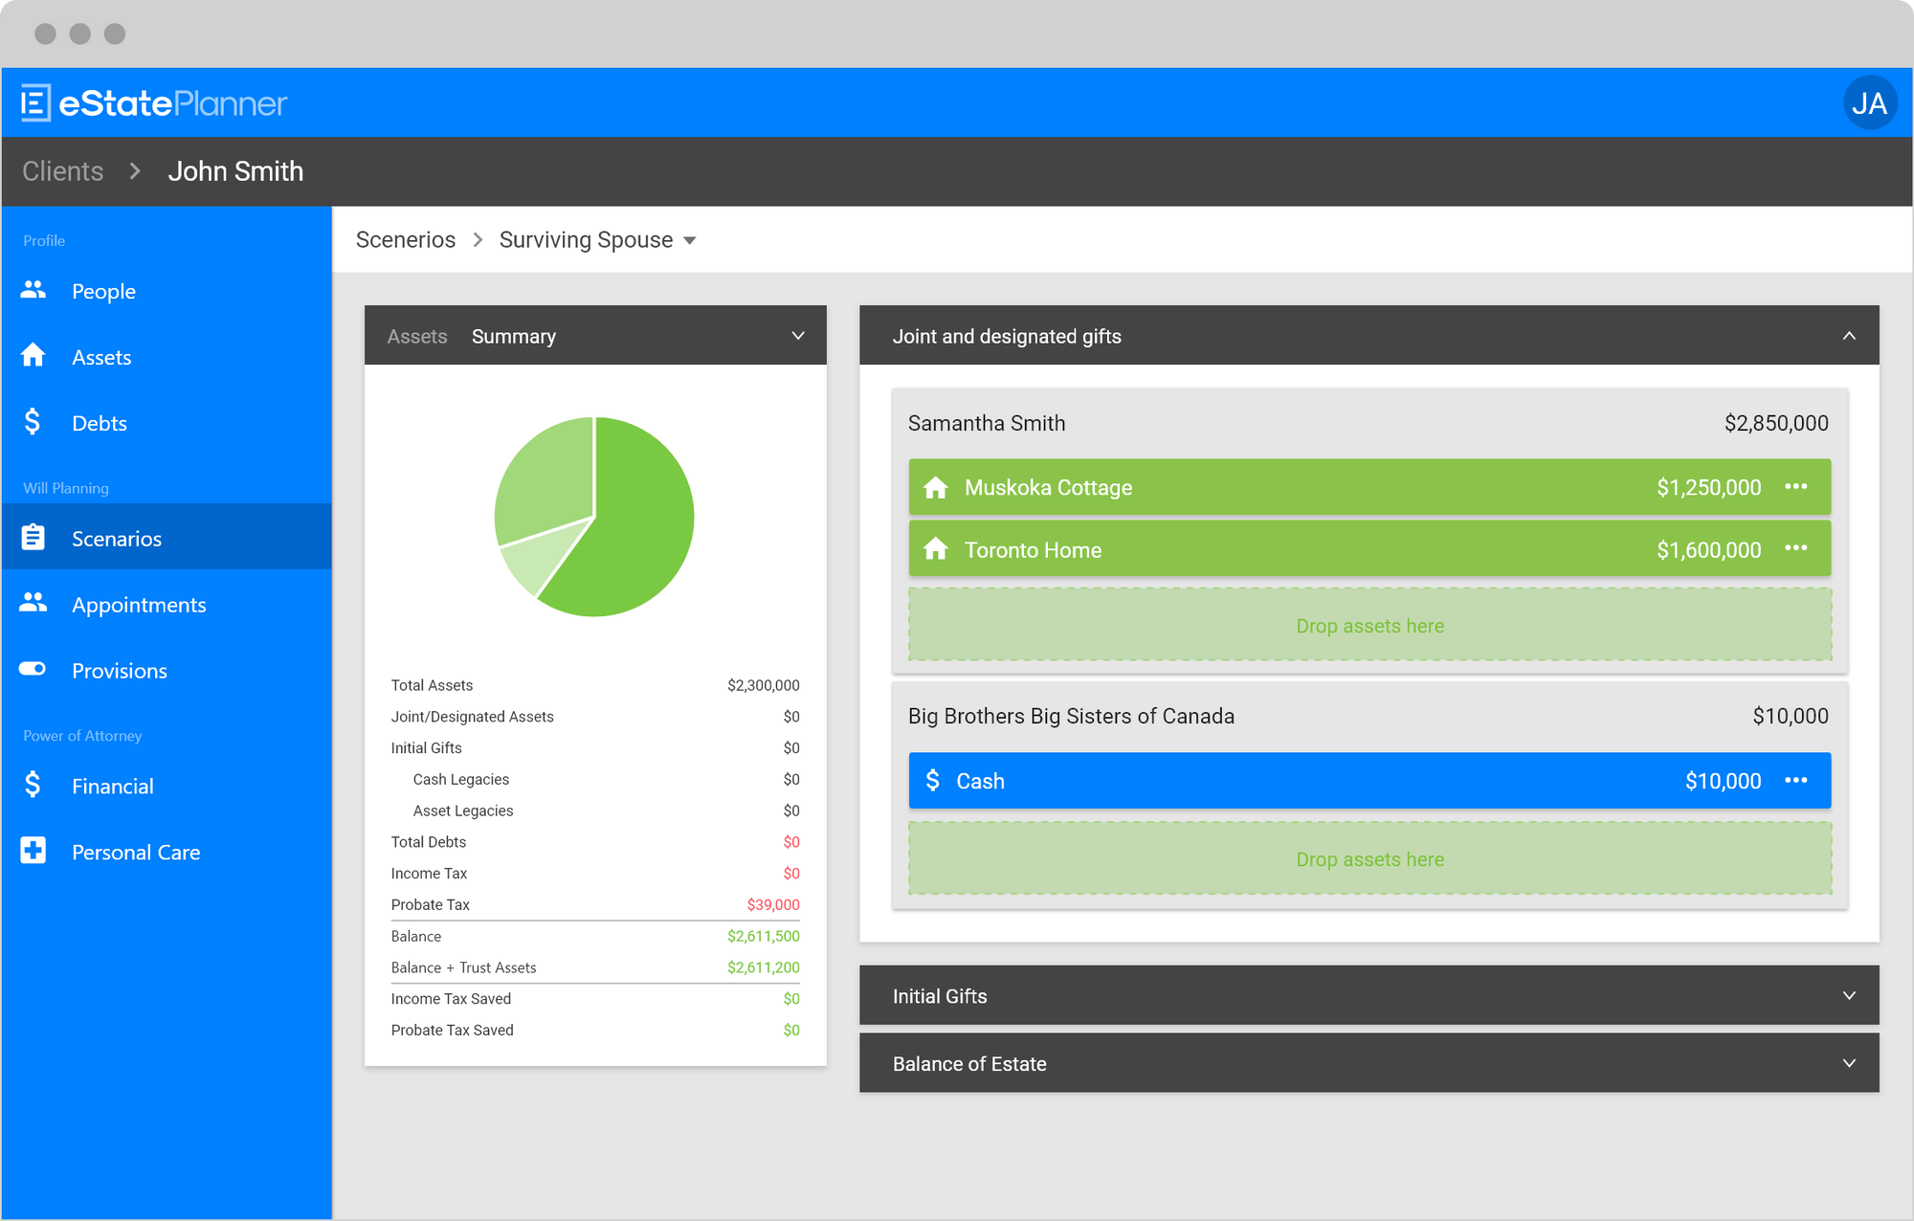Click the Drop assets here zone under Samantha Smith
This screenshot has height=1221, width=1914.
(x=1369, y=625)
